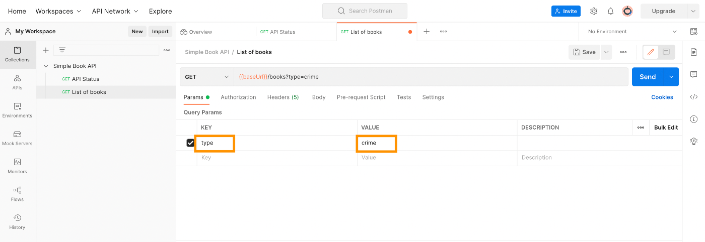Click the plus icon to create a collection
The image size is (705, 242).
pyautogui.click(x=46, y=50)
